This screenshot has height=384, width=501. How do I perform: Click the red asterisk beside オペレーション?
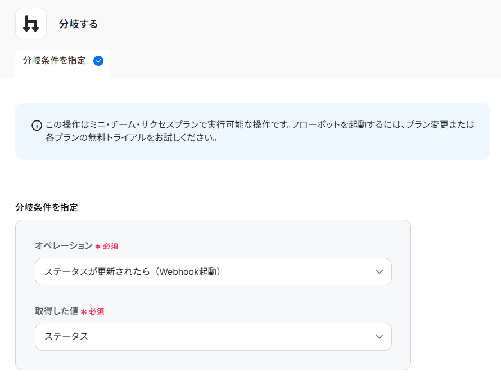(x=98, y=247)
